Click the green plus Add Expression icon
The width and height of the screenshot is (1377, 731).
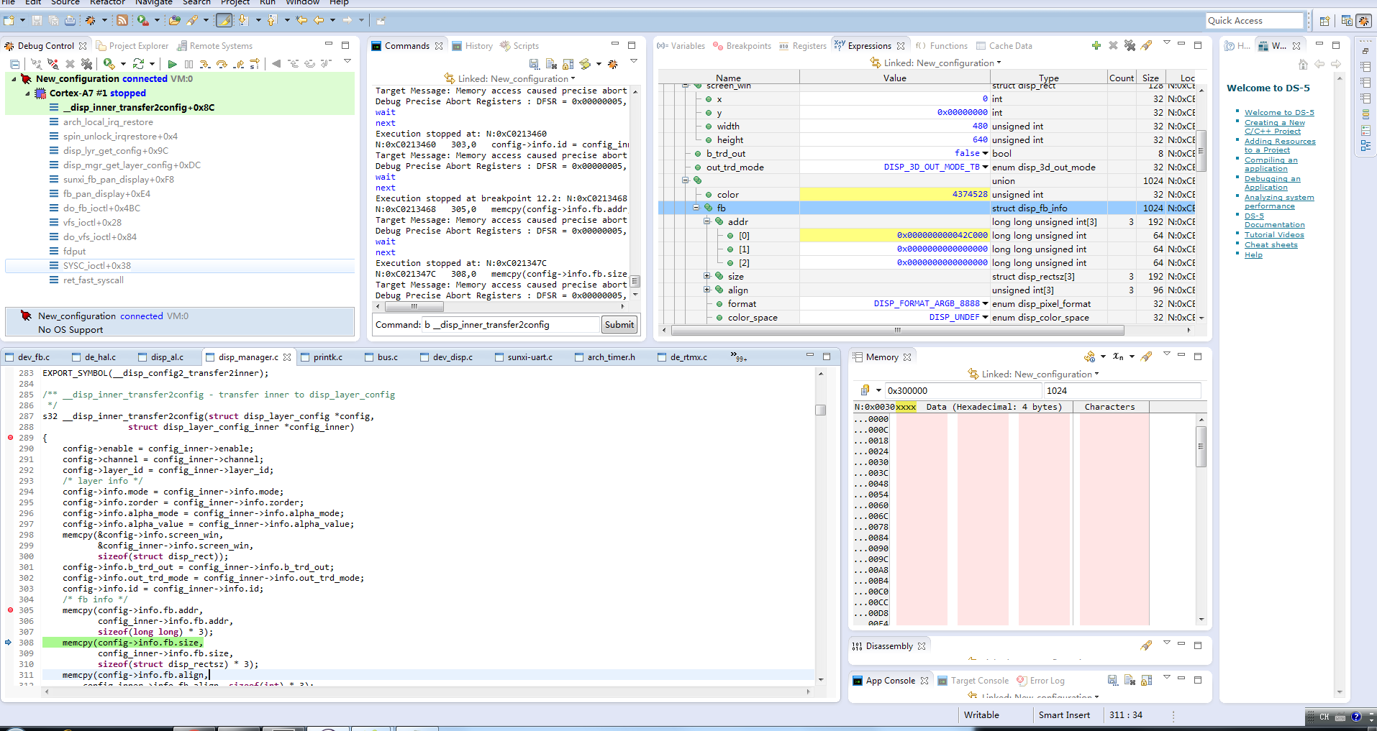pyautogui.click(x=1096, y=45)
